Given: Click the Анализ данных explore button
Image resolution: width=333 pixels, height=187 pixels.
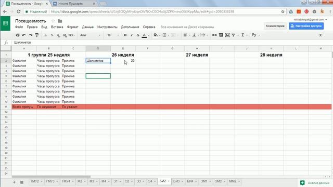Looking at the screenshot, I should click(x=315, y=182).
